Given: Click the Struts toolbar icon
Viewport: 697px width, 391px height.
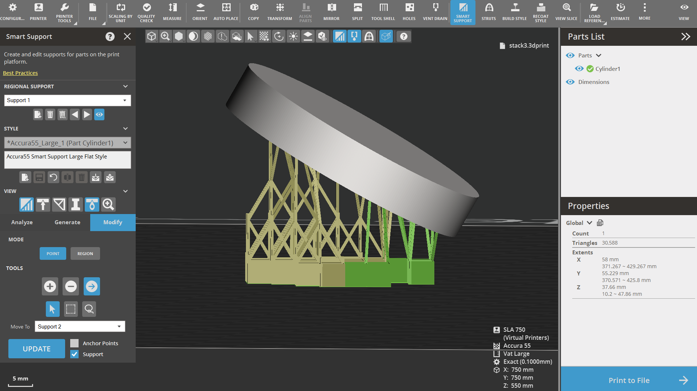Looking at the screenshot, I should click(x=489, y=12).
